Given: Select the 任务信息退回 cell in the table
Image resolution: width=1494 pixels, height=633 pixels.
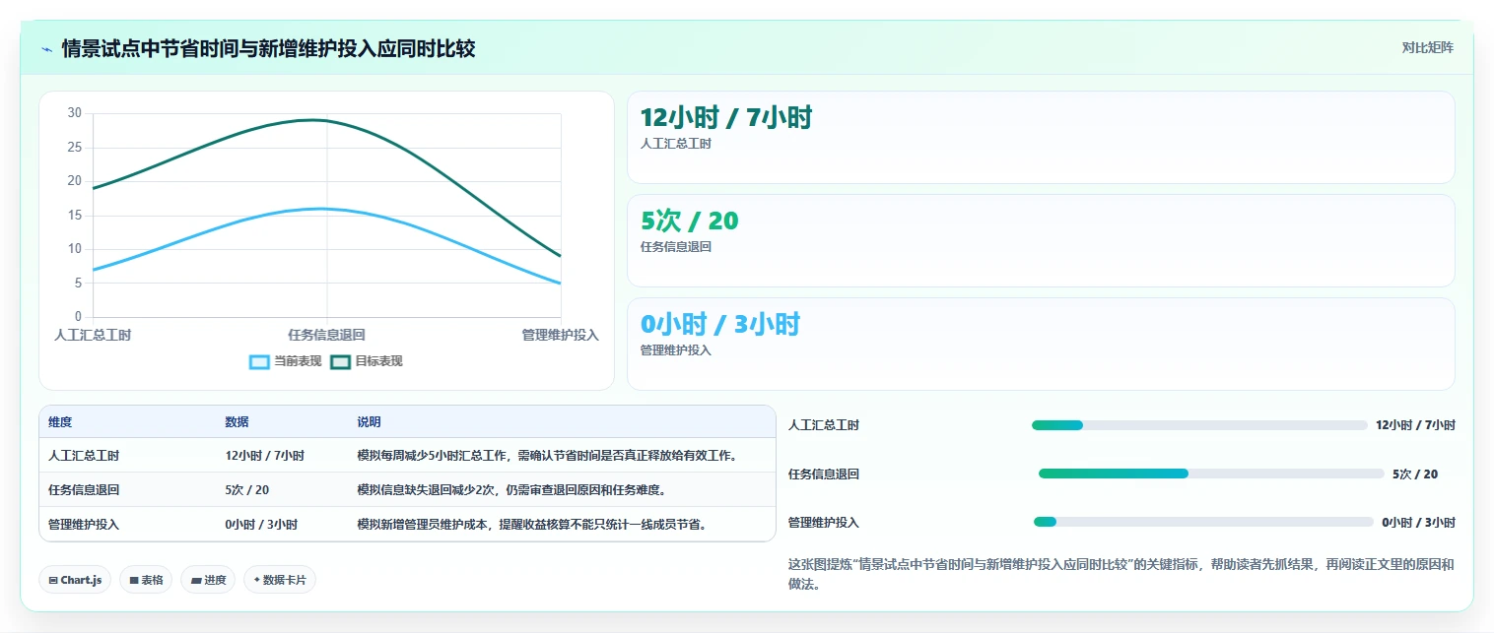Looking at the screenshot, I should coord(84,489).
